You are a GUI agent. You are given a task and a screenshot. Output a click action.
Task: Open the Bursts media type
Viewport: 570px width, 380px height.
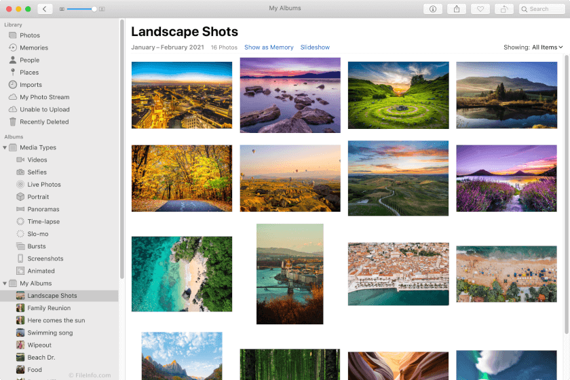tap(59, 246)
